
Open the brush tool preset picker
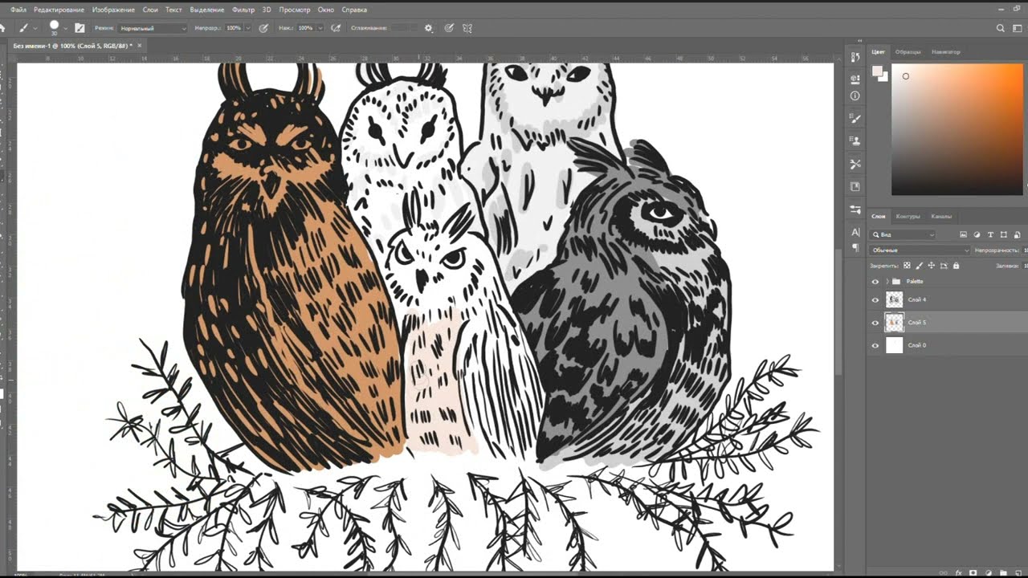(x=24, y=27)
